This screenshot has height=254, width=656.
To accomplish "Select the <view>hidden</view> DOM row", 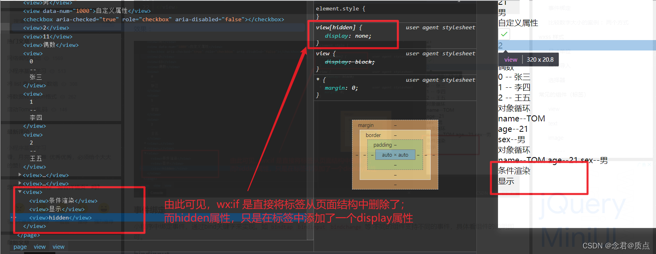I will (x=61, y=218).
